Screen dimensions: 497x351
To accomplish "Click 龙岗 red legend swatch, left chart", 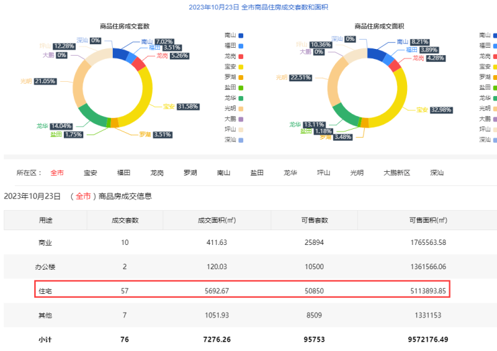I will pyautogui.click(x=240, y=56).
